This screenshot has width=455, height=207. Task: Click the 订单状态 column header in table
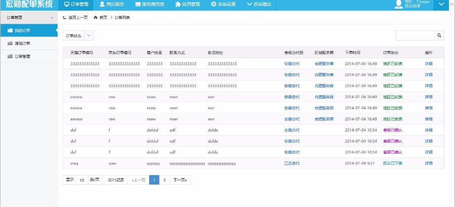click(x=391, y=53)
